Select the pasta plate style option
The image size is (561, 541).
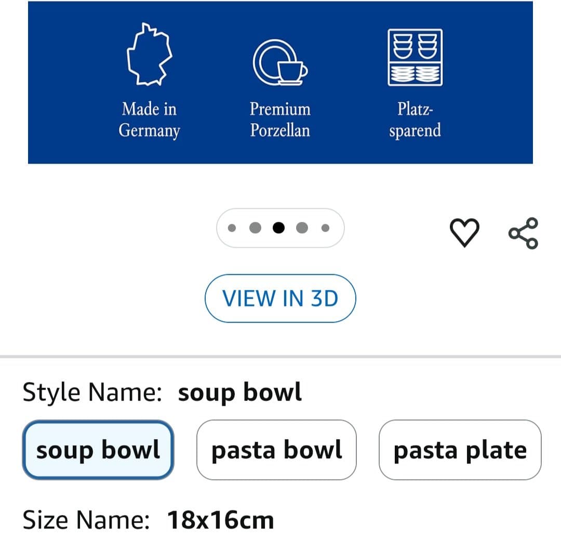pyautogui.click(x=460, y=449)
